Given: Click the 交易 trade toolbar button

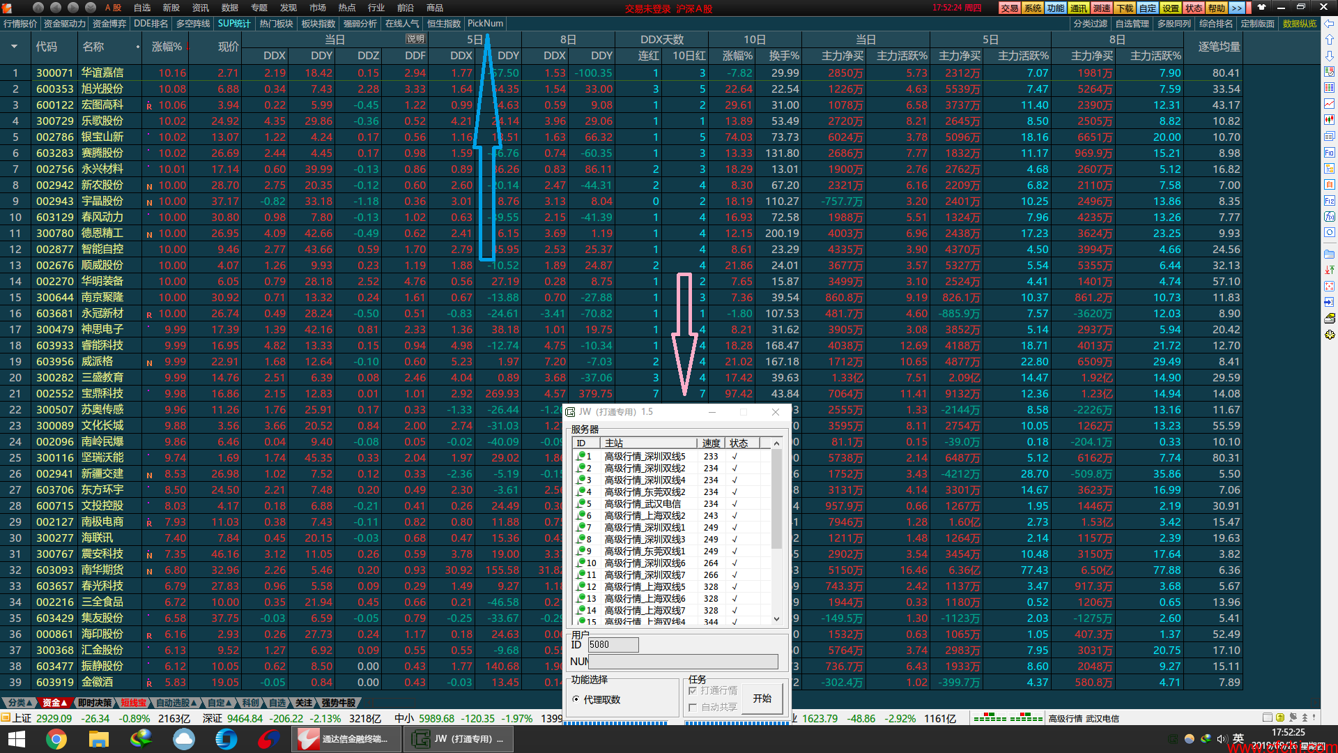Looking at the screenshot, I should [x=1009, y=8].
